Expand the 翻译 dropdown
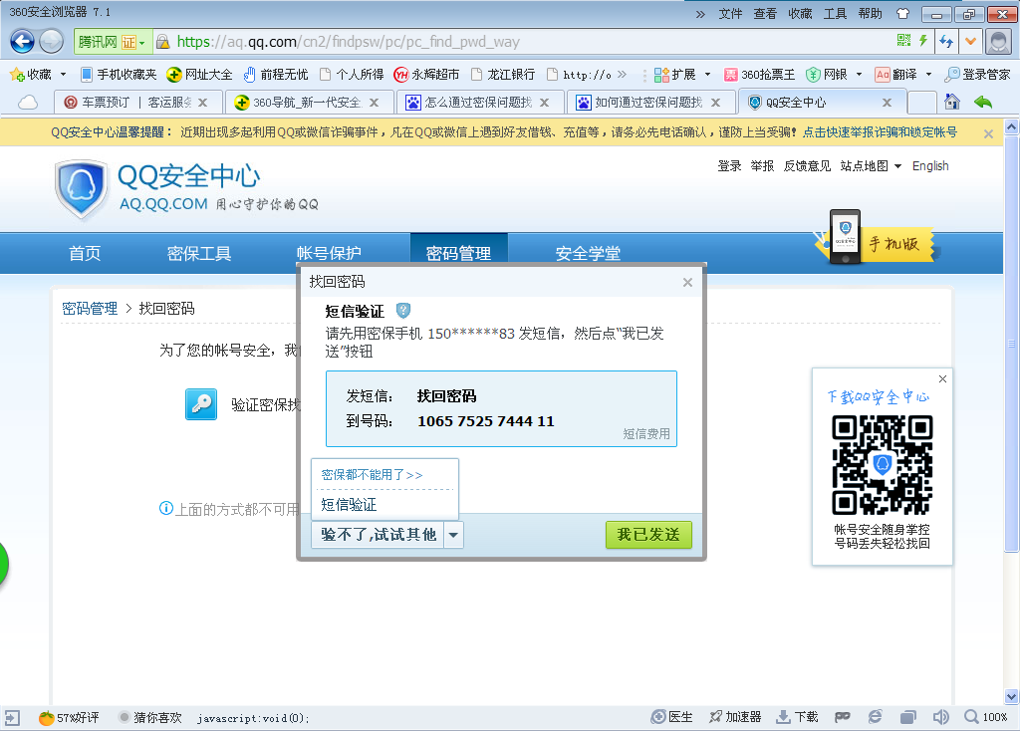Viewport: 1020px width, 731px height. click(x=928, y=74)
